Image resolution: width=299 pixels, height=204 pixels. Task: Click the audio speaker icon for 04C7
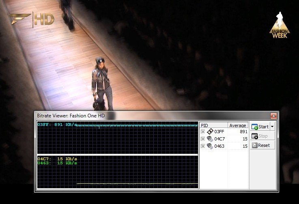210,139
